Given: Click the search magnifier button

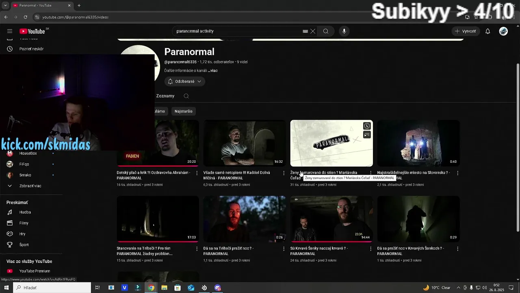Looking at the screenshot, I should (326, 31).
